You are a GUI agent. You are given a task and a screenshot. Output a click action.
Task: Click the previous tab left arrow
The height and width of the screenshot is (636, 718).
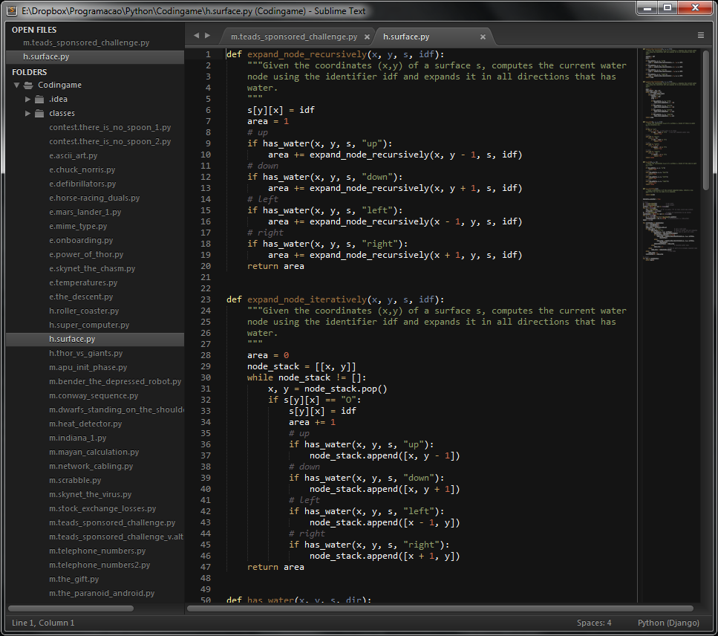(x=196, y=35)
